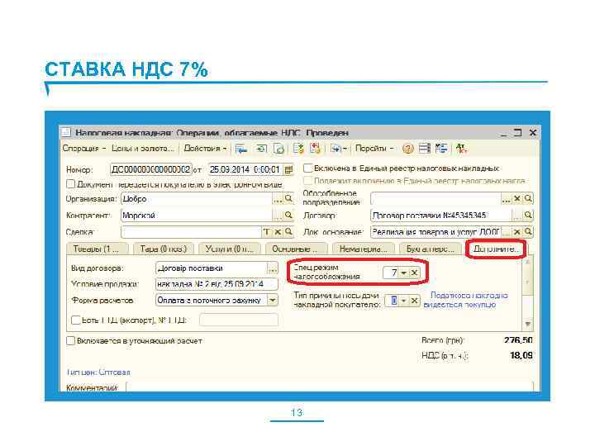Toggle Включена в Единый реестр налоговых накладных
Image resolution: width=595 pixels, height=446 pixels.
pos(307,168)
